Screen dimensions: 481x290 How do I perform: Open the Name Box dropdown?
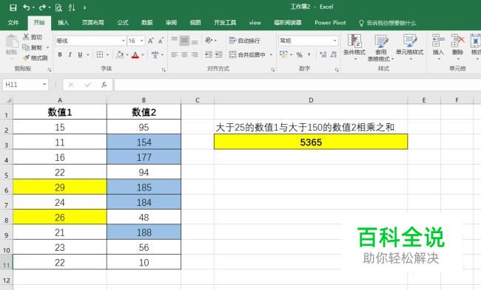tap(44, 84)
